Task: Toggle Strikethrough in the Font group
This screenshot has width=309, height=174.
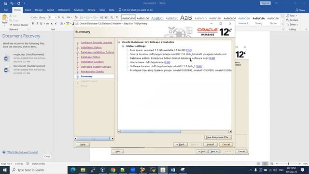Action: point(47,24)
